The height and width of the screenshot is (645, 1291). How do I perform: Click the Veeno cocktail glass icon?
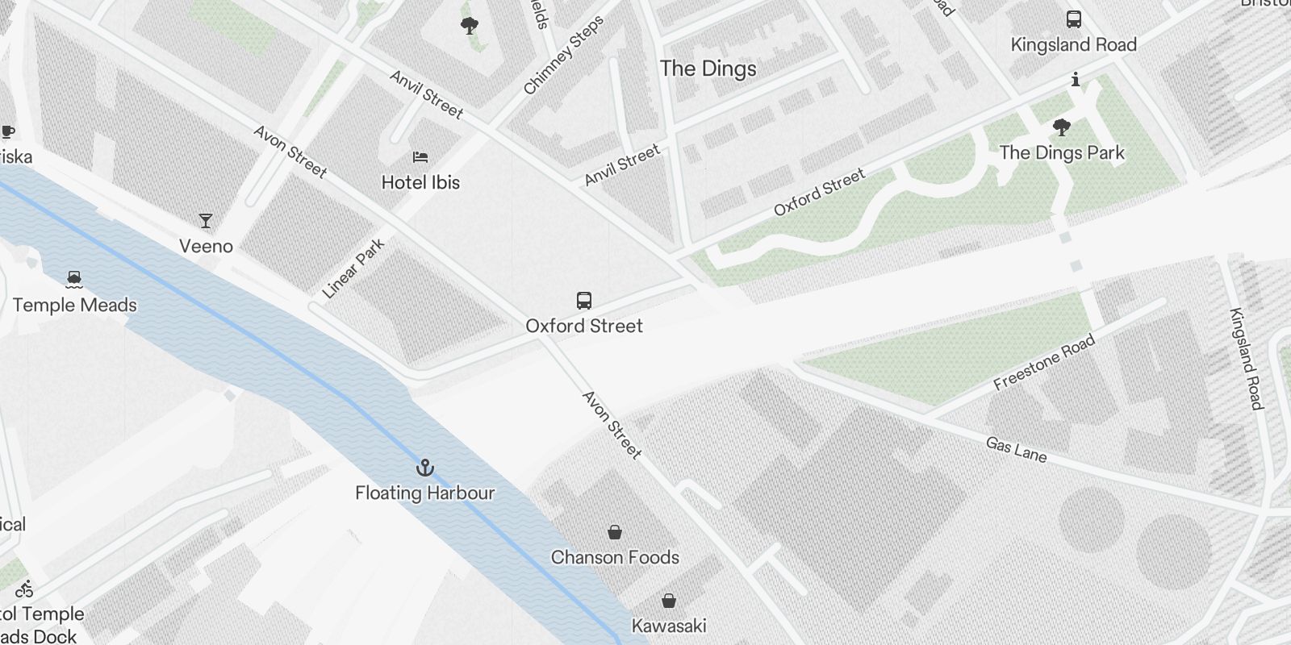206,220
